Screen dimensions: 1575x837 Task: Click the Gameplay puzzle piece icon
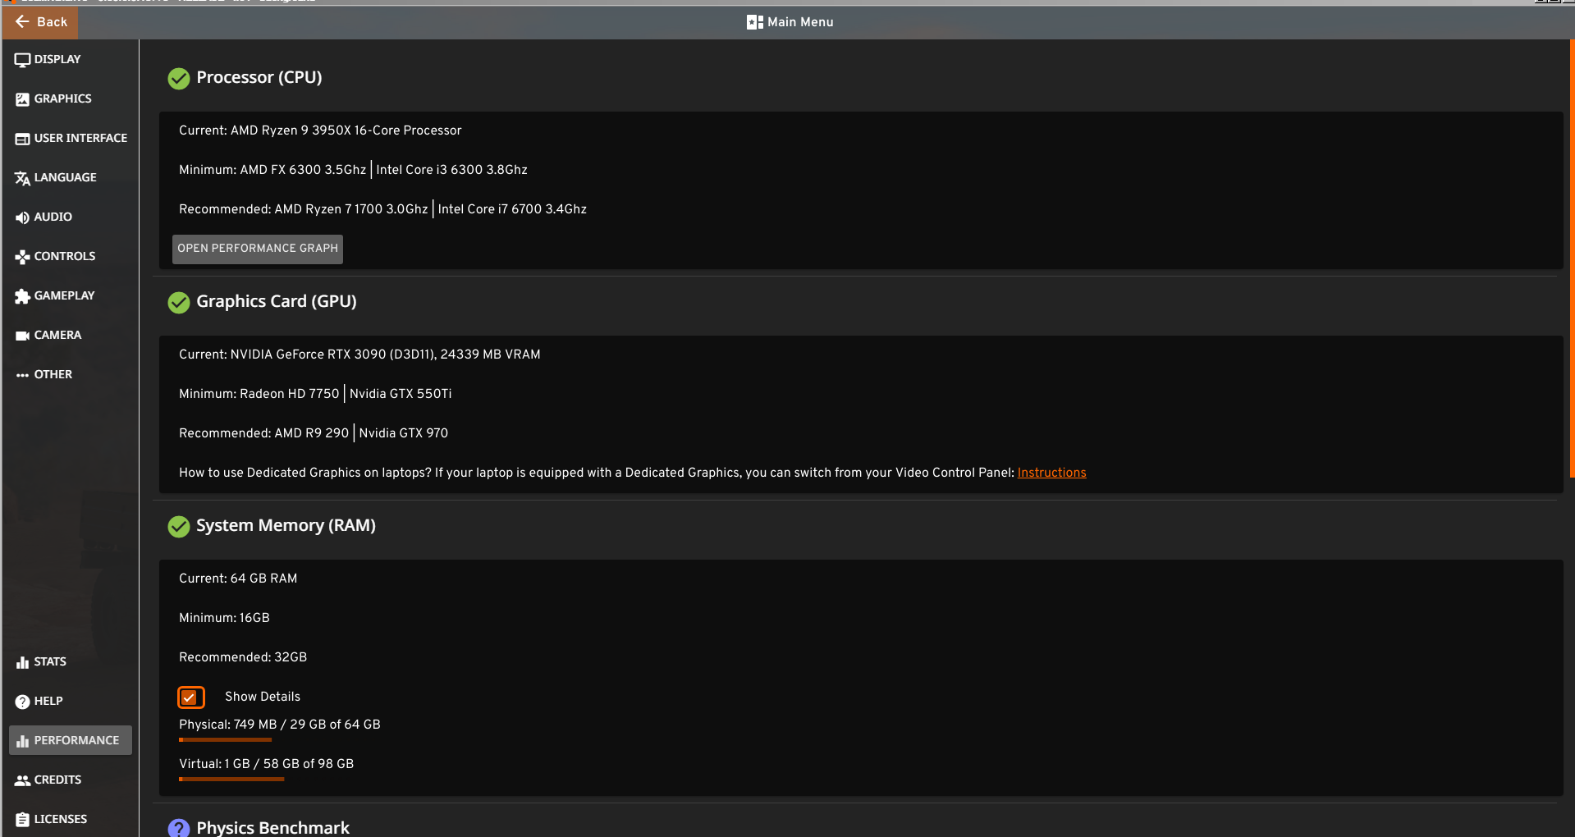[22, 296]
